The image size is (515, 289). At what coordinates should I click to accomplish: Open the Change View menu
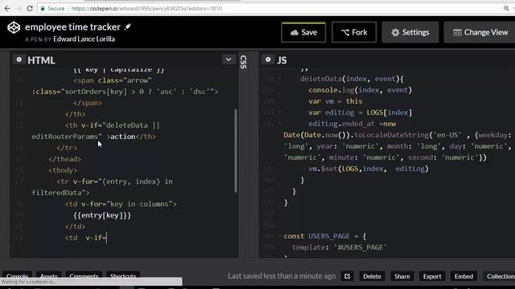pyautogui.click(x=480, y=32)
